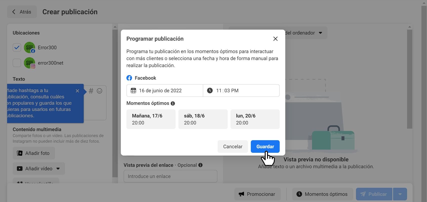Viewport: 427px width, 202px height.
Task: Select optimal time lun, 20/6 20:00
Action: click(x=255, y=119)
